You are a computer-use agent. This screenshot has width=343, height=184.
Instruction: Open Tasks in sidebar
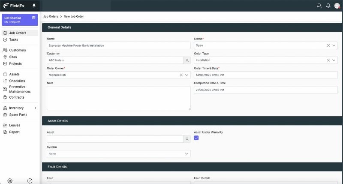pyautogui.click(x=20, y=39)
